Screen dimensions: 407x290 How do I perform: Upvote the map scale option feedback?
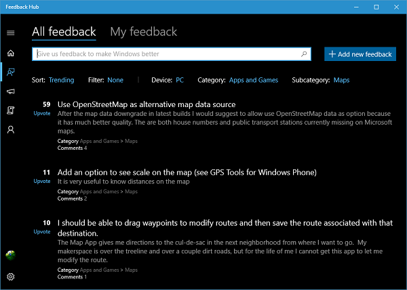click(42, 181)
